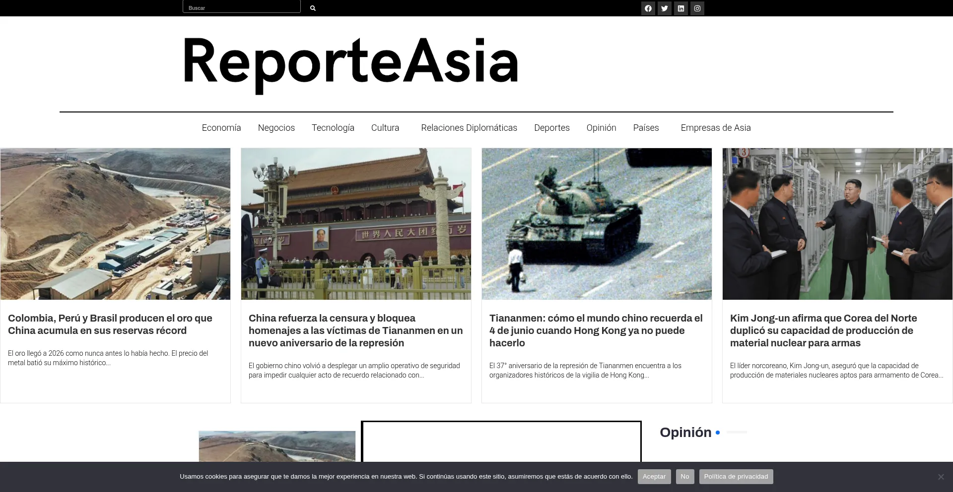Click excerpt 'El líder norcoreano, Kim Jong-un'
Image resolution: width=953 pixels, height=492 pixels.
pyautogui.click(x=836, y=371)
